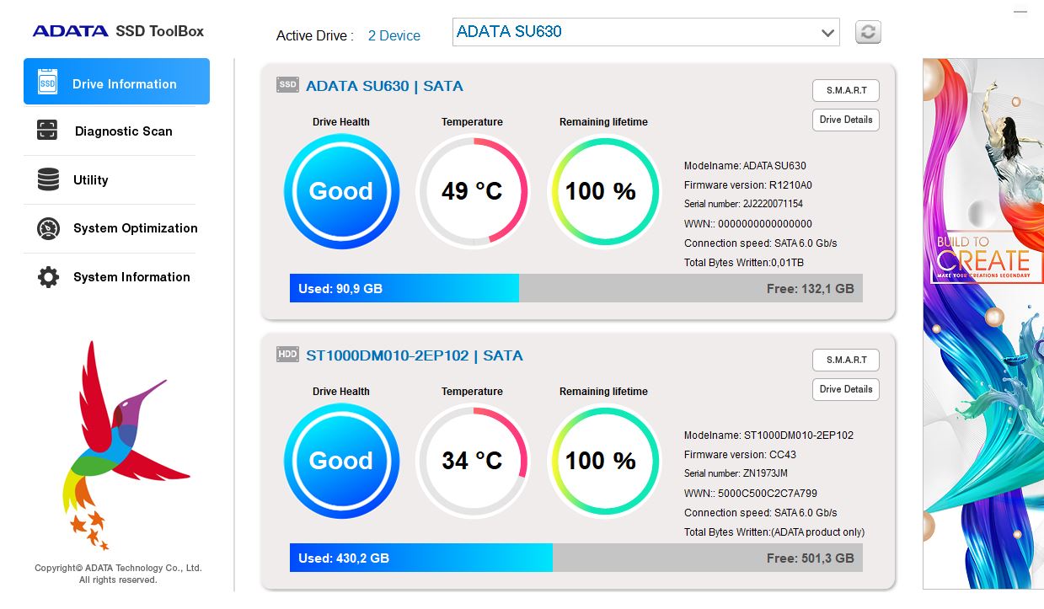Click 'Free: 501,3 GB' text
The width and height of the screenshot is (1044, 609).
(x=811, y=558)
